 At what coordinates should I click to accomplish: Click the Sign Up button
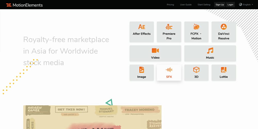point(220,5)
